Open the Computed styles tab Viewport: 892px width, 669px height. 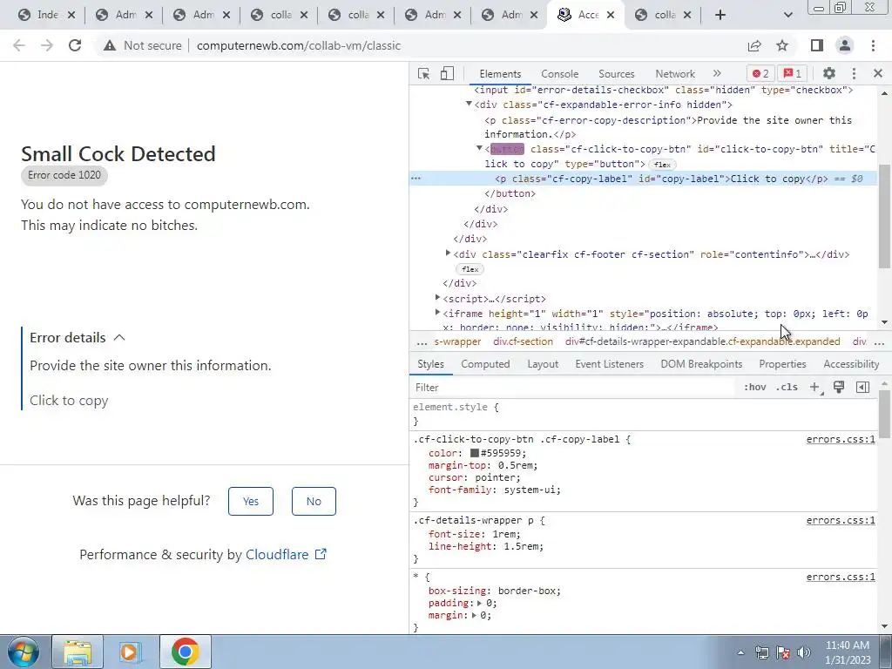pyautogui.click(x=485, y=364)
